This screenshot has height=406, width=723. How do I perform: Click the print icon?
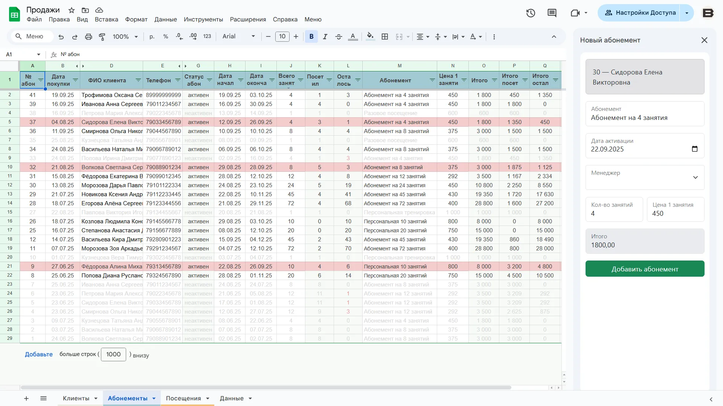pos(88,36)
